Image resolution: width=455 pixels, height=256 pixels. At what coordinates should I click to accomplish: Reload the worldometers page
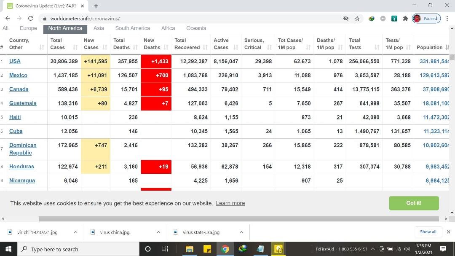[30, 18]
